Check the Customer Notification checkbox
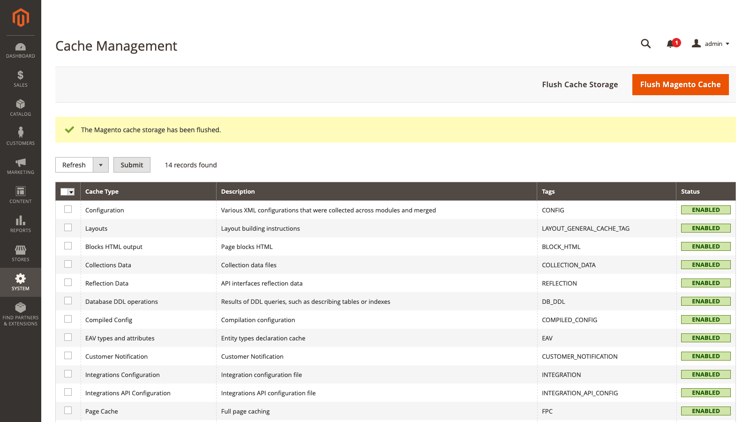This screenshot has height=422, width=750. [x=68, y=355]
